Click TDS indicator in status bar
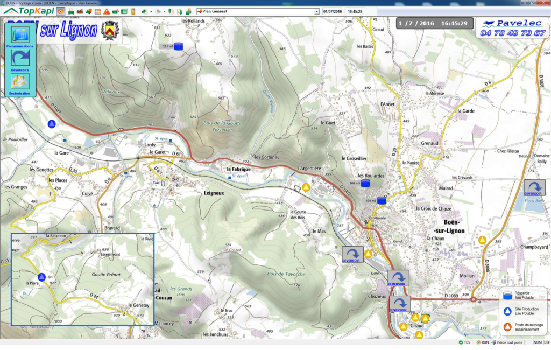This screenshot has width=551, height=350. 464,342
